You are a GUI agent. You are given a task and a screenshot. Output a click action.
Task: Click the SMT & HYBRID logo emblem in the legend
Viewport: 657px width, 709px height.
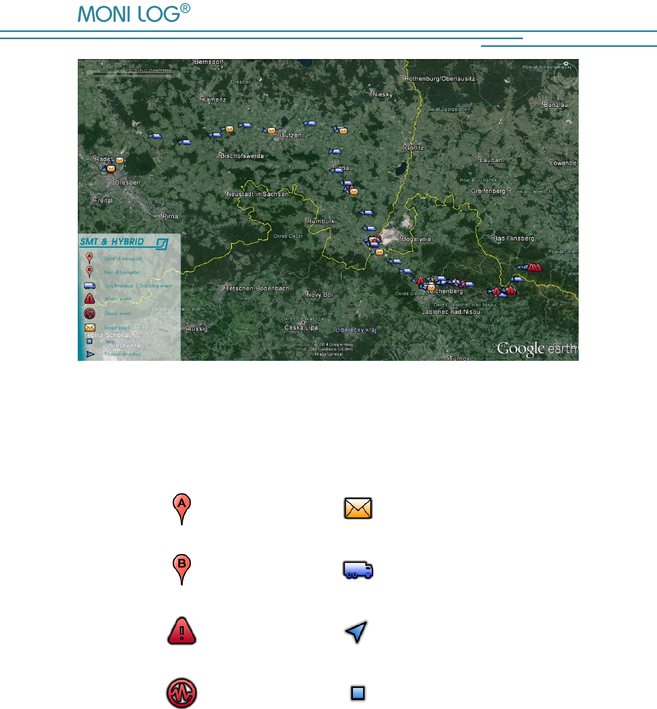[x=162, y=243]
